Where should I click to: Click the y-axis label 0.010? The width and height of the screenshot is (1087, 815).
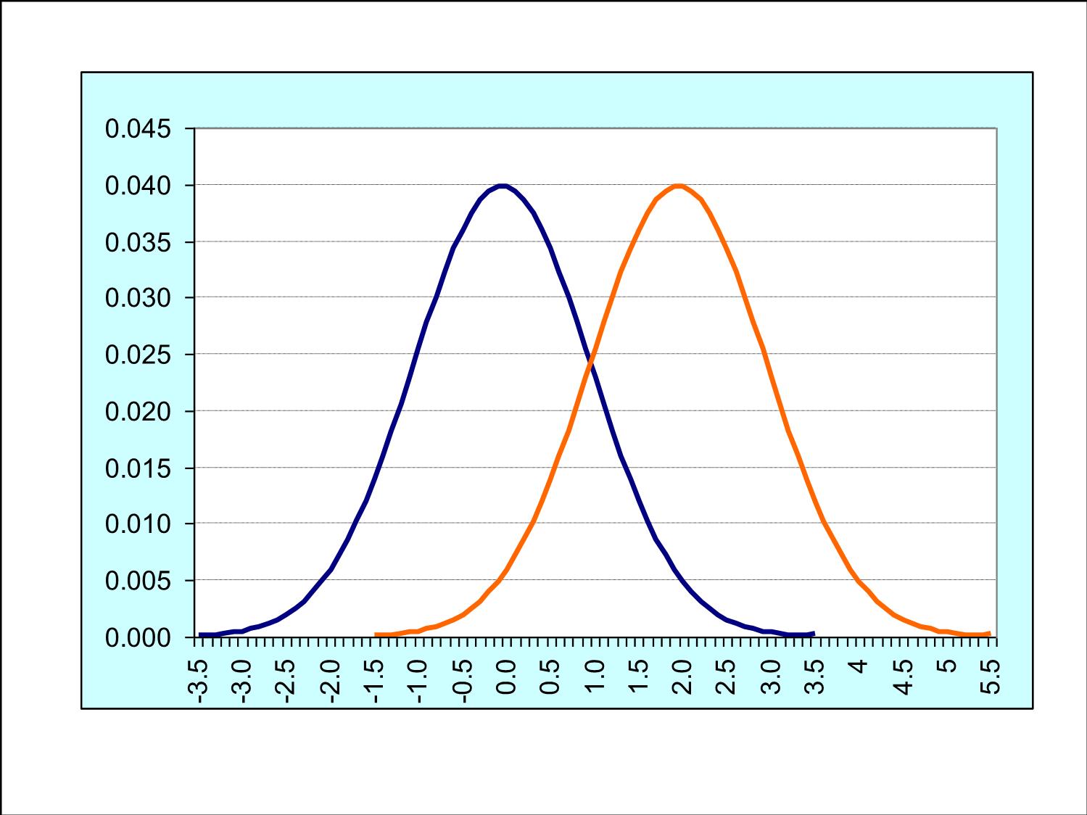[x=139, y=524]
